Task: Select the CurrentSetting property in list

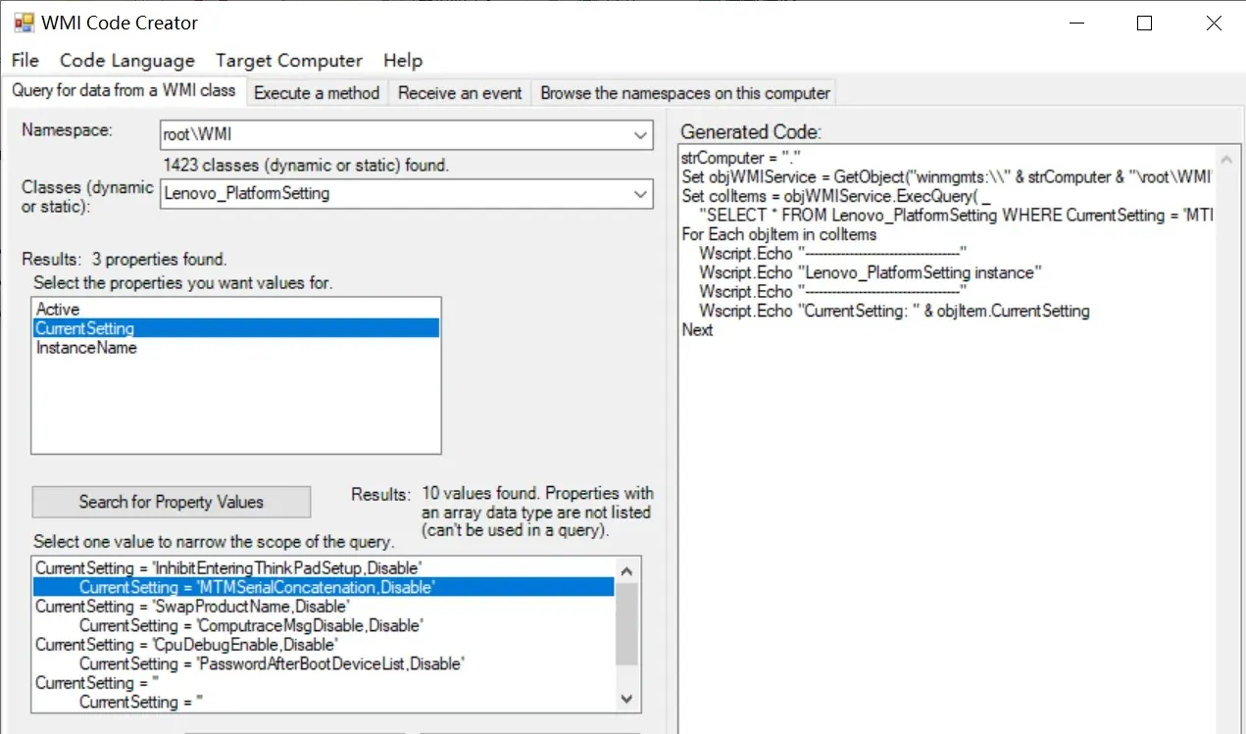Action: tap(235, 328)
